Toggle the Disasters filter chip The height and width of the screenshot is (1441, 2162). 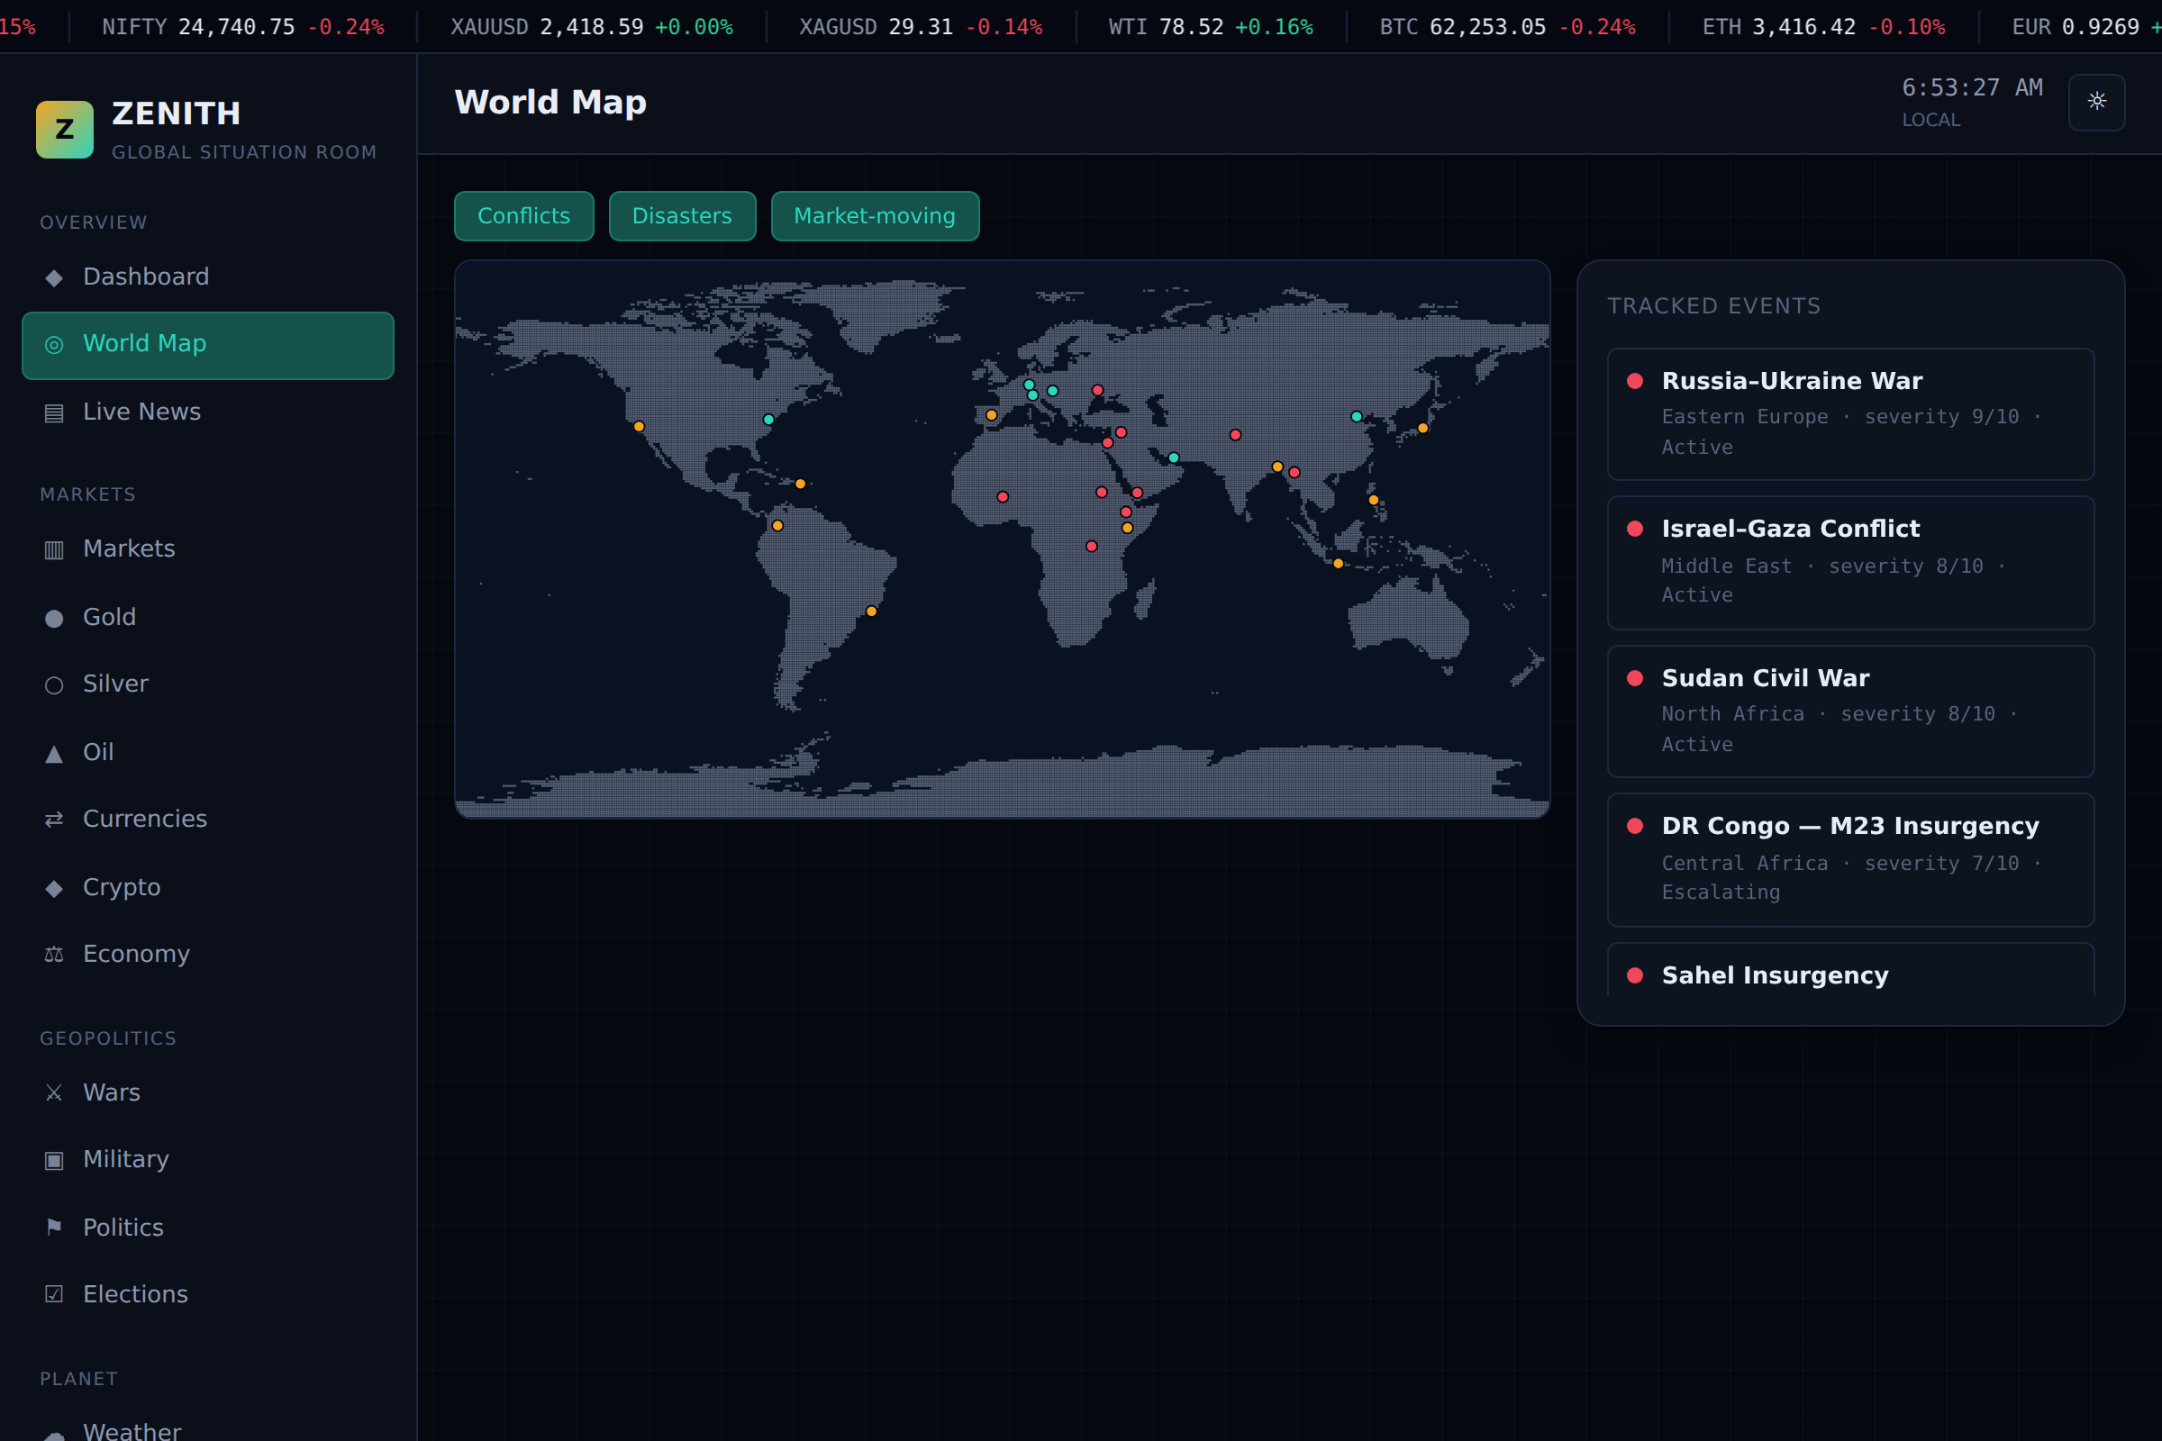coord(682,216)
